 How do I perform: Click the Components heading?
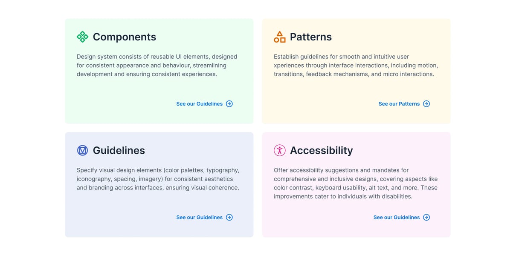click(x=124, y=37)
